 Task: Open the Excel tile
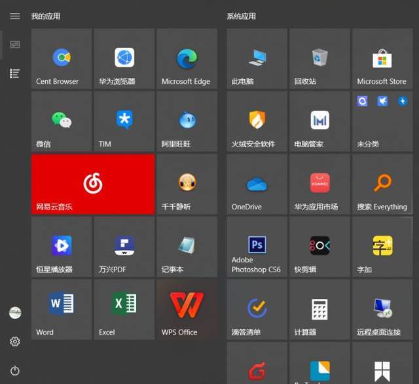124,310
